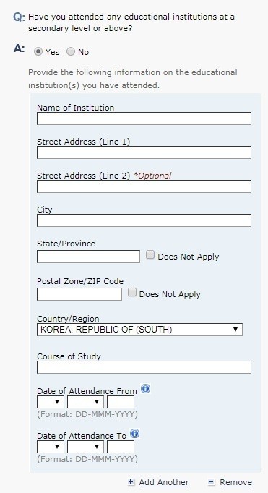The image size is (268, 493).
Task: Open the Date of Attendance To info icon
Action: point(134,434)
